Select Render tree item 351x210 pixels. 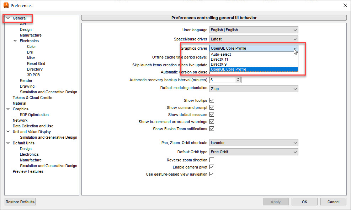click(26, 81)
